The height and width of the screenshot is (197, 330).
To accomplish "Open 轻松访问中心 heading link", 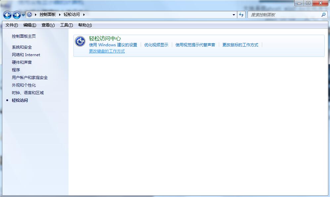I will click(x=105, y=38).
